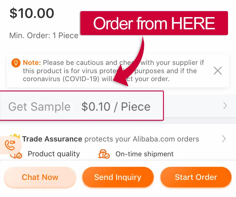Click the Product quality shield icon
Viewport: 236px width, 197px height.
(x=16, y=155)
